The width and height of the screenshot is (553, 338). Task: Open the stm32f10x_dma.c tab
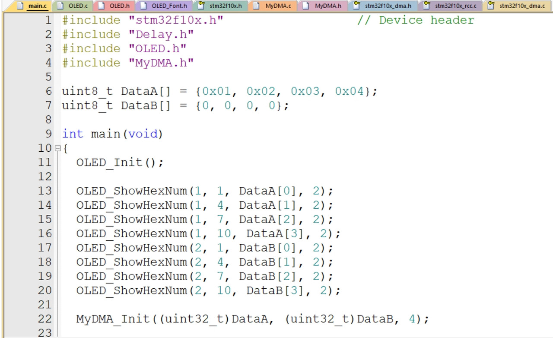coord(516,6)
